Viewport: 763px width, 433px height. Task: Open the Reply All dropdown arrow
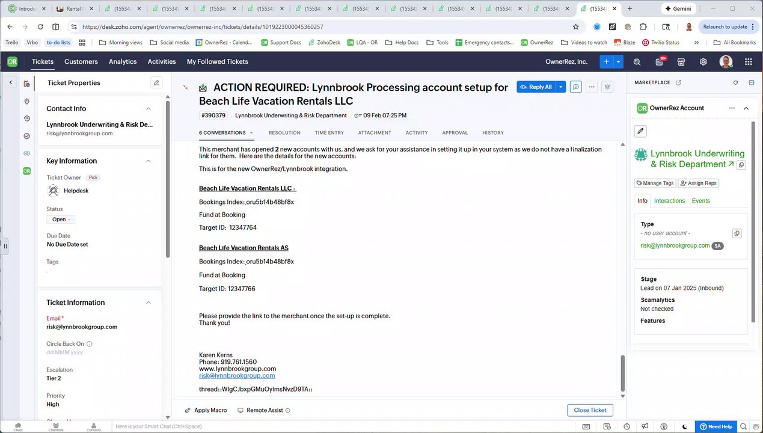(x=561, y=87)
